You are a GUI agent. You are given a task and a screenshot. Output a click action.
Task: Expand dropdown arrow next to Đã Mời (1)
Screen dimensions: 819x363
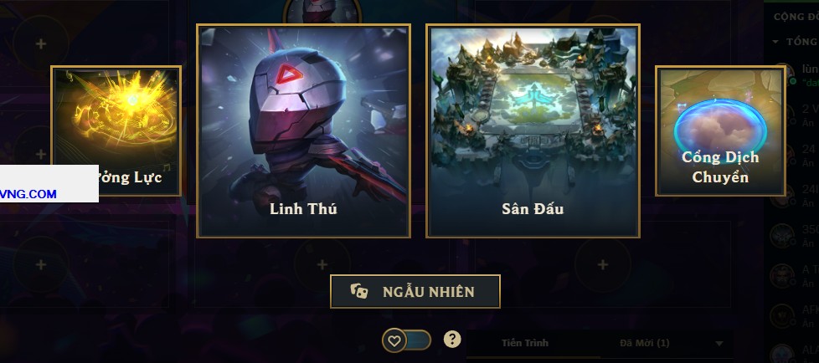point(719,343)
